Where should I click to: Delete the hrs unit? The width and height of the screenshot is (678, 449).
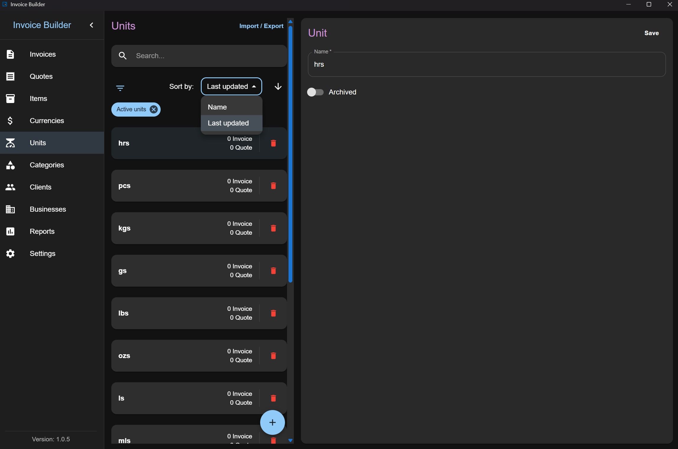273,143
